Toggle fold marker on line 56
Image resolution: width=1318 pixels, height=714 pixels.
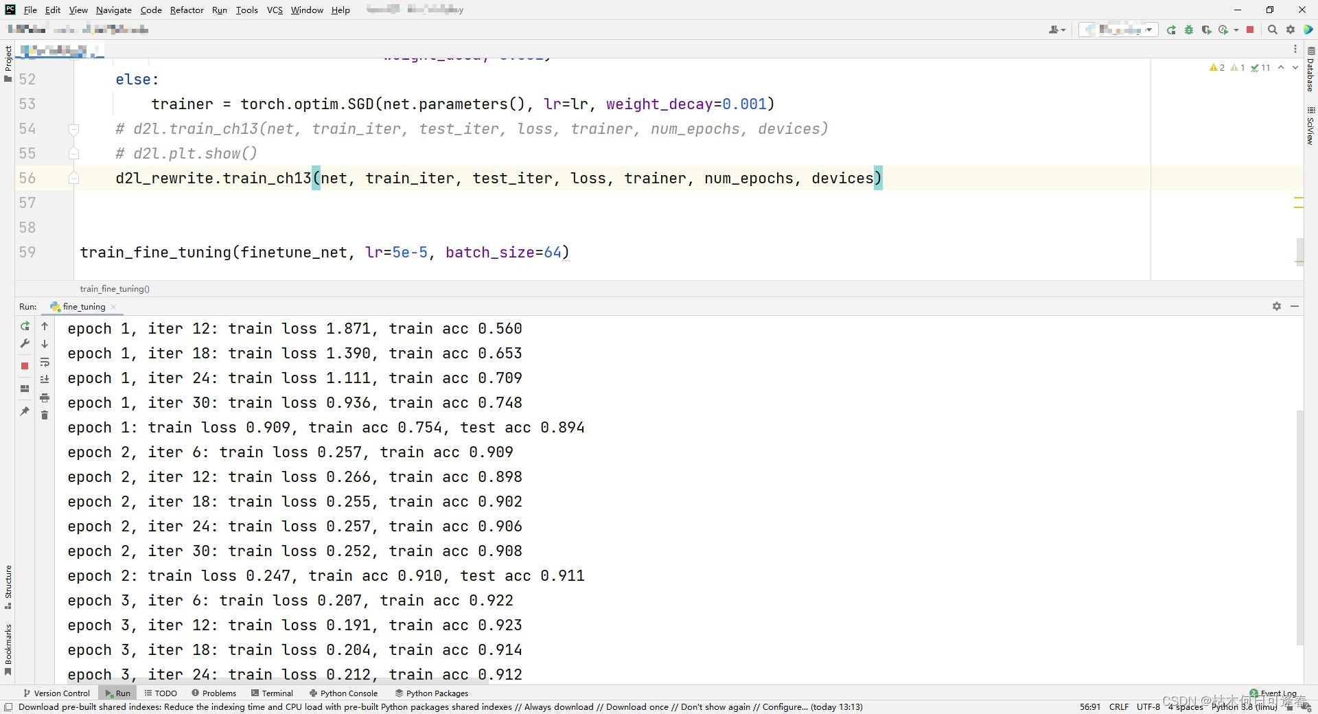[73, 178]
